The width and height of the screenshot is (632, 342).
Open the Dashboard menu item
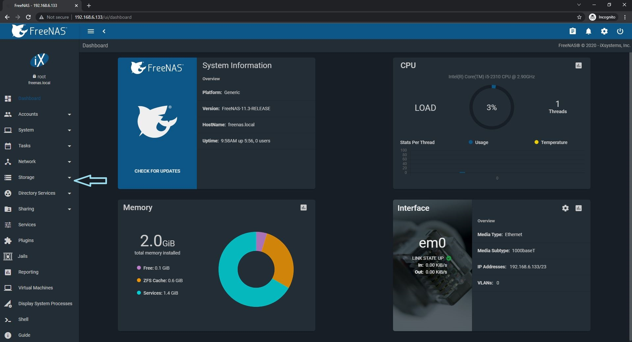click(39, 98)
